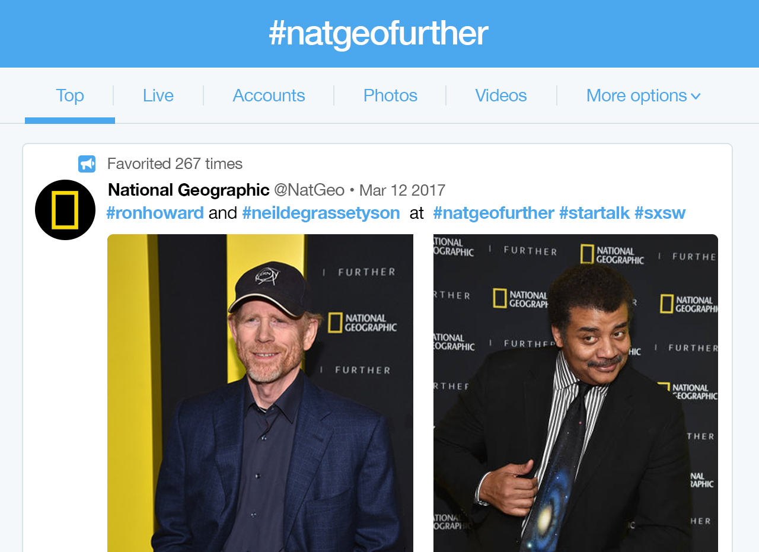Open the Mar 12 2017 timestamp
The height and width of the screenshot is (552, 759).
point(402,190)
